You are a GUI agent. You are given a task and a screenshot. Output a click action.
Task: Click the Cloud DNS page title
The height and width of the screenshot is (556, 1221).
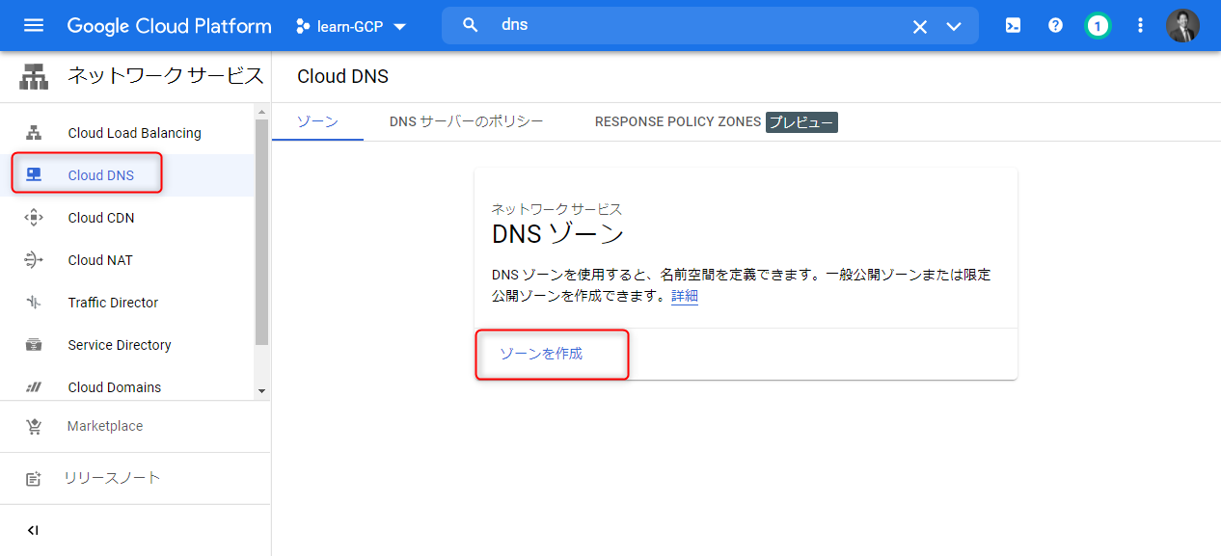click(x=343, y=76)
